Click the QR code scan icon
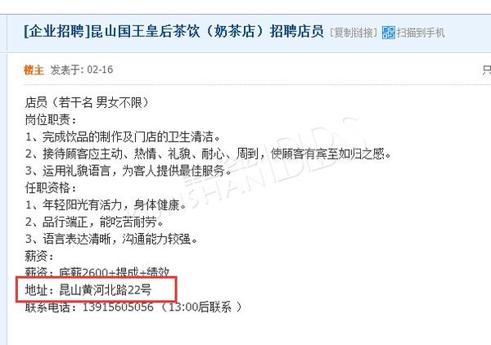This screenshot has height=345, width=491. pos(389,33)
